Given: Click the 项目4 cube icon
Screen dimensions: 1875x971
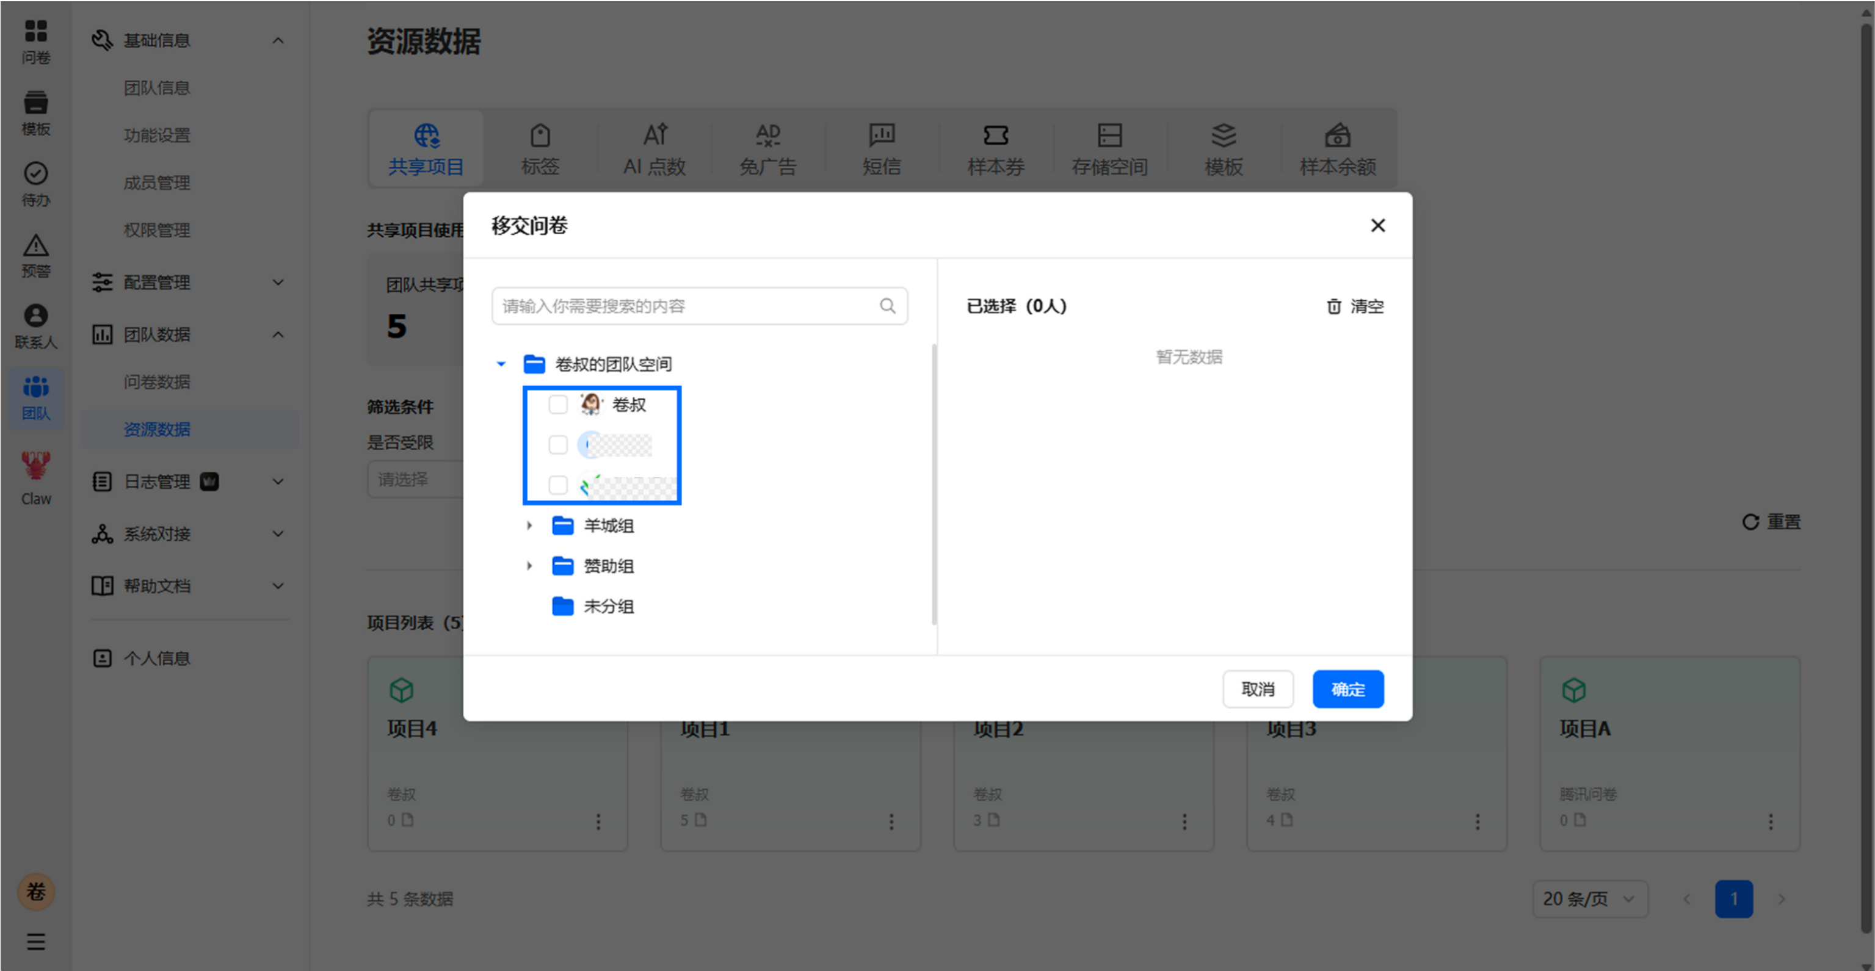Looking at the screenshot, I should click(x=401, y=690).
